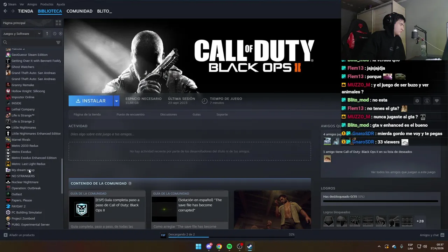448x252 pixels.
Task: Open game settings gear icon
Action: 417,101
